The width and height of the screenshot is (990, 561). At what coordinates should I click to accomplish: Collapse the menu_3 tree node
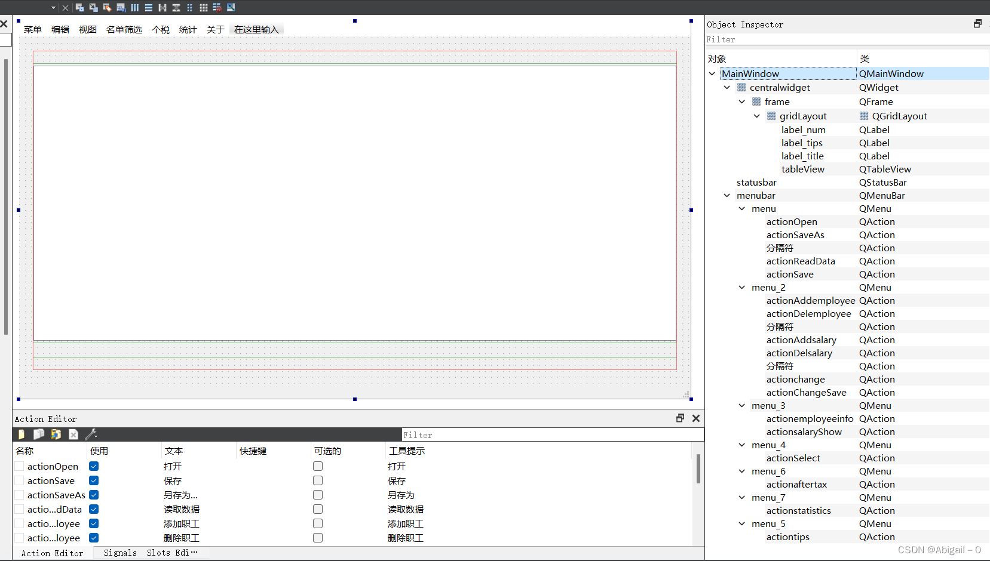(x=742, y=406)
